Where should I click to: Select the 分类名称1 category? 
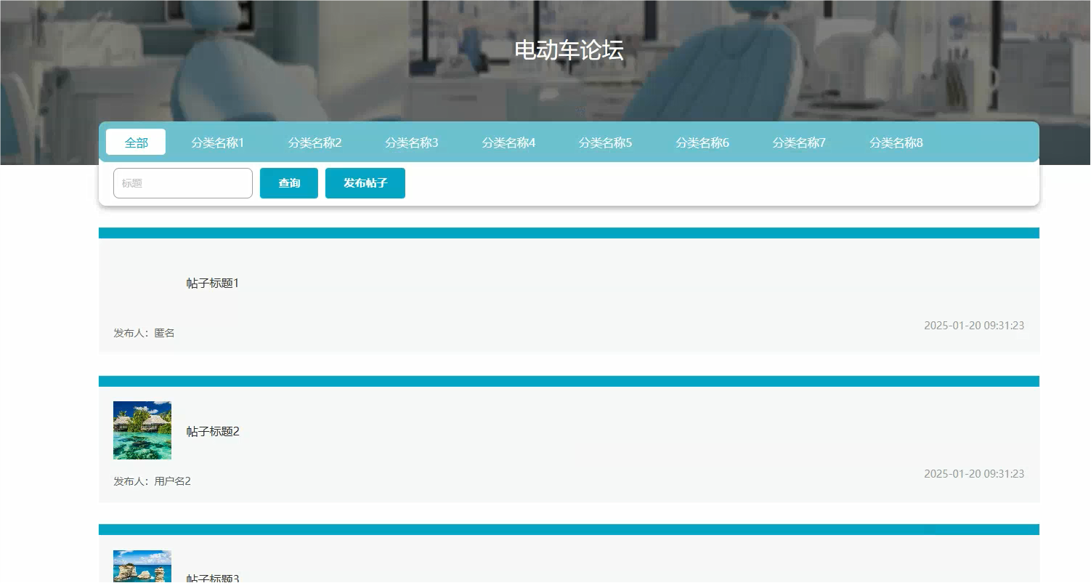tap(217, 142)
